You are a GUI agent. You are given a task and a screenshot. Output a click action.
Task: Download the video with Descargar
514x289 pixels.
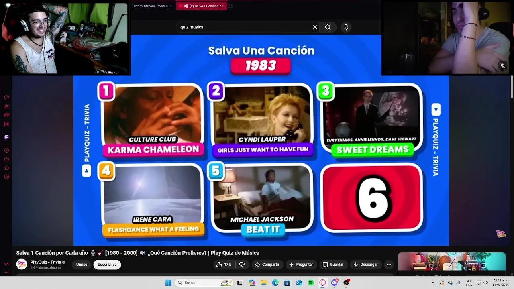pyautogui.click(x=365, y=265)
